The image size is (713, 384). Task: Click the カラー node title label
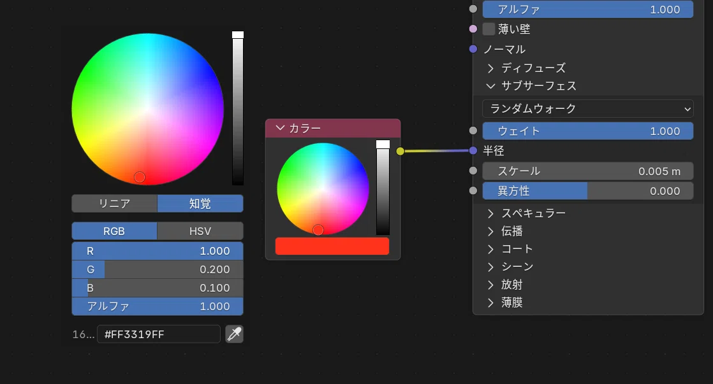[x=305, y=129]
